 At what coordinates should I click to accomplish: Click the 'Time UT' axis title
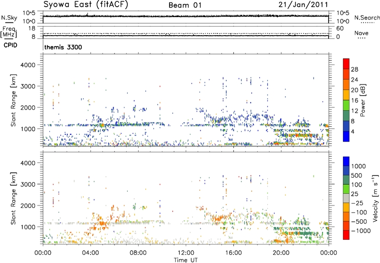click(186, 260)
